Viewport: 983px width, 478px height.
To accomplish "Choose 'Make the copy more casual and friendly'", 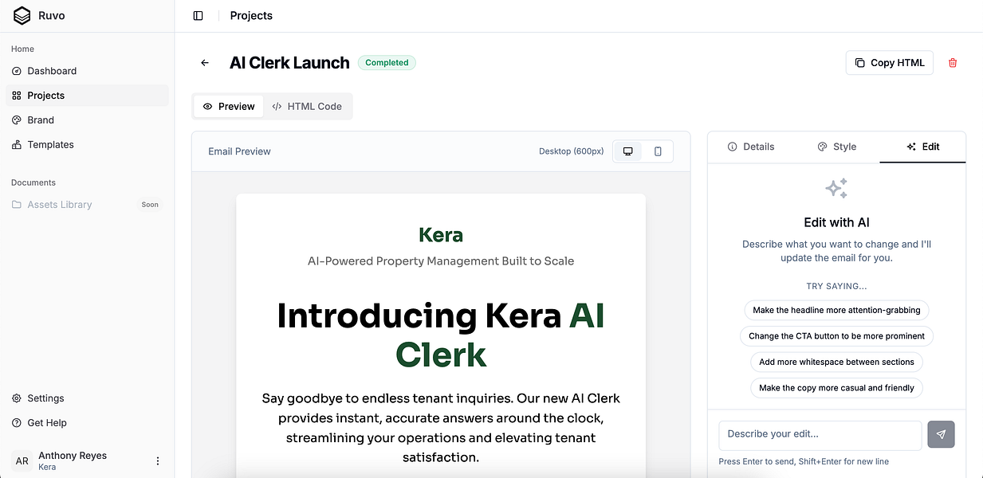I will [x=836, y=388].
